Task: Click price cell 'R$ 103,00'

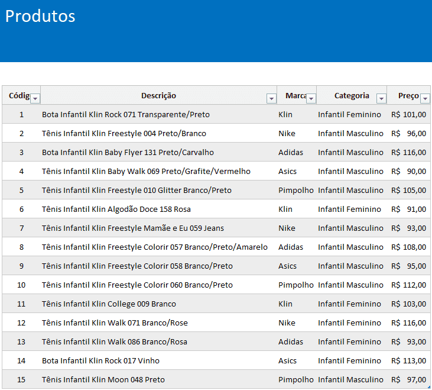Action: point(409,304)
